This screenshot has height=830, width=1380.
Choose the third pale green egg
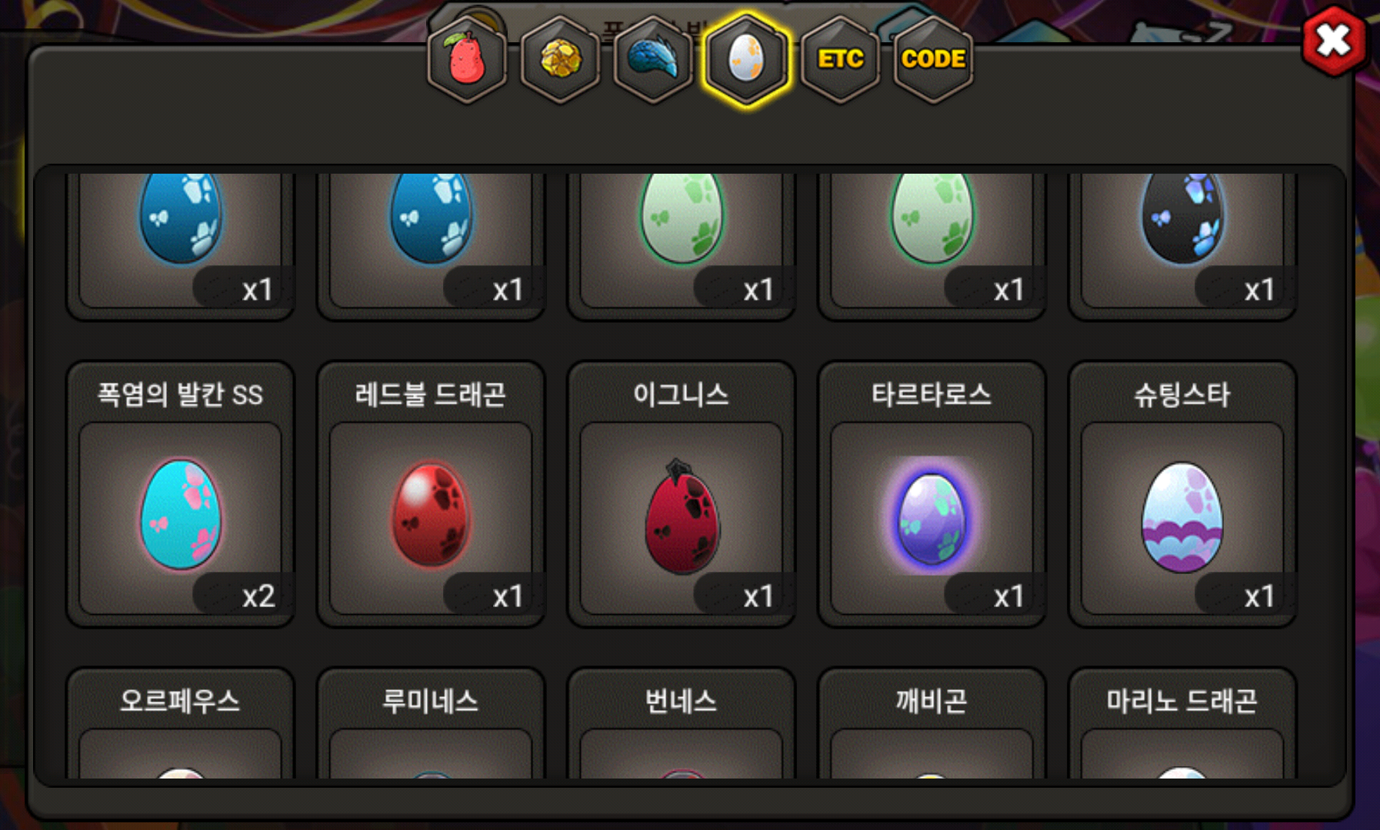[x=682, y=244]
